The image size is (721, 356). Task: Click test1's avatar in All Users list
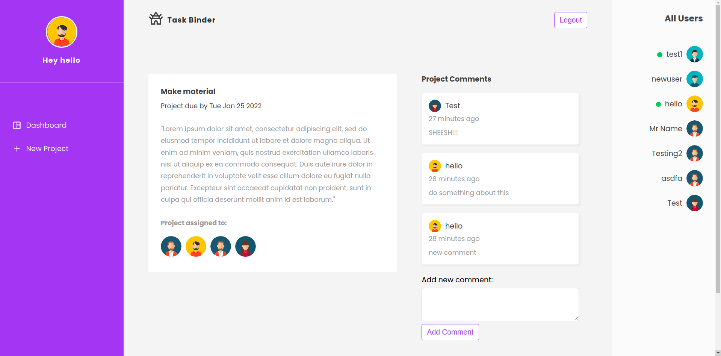click(x=695, y=54)
